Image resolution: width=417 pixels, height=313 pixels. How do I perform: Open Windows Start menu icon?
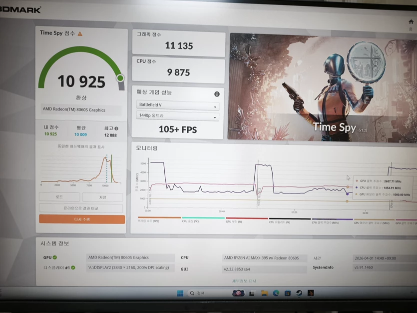(180, 293)
